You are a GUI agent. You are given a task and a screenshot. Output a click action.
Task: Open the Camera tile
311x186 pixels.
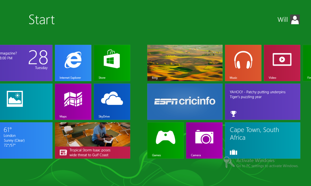[x=204, y=141]
